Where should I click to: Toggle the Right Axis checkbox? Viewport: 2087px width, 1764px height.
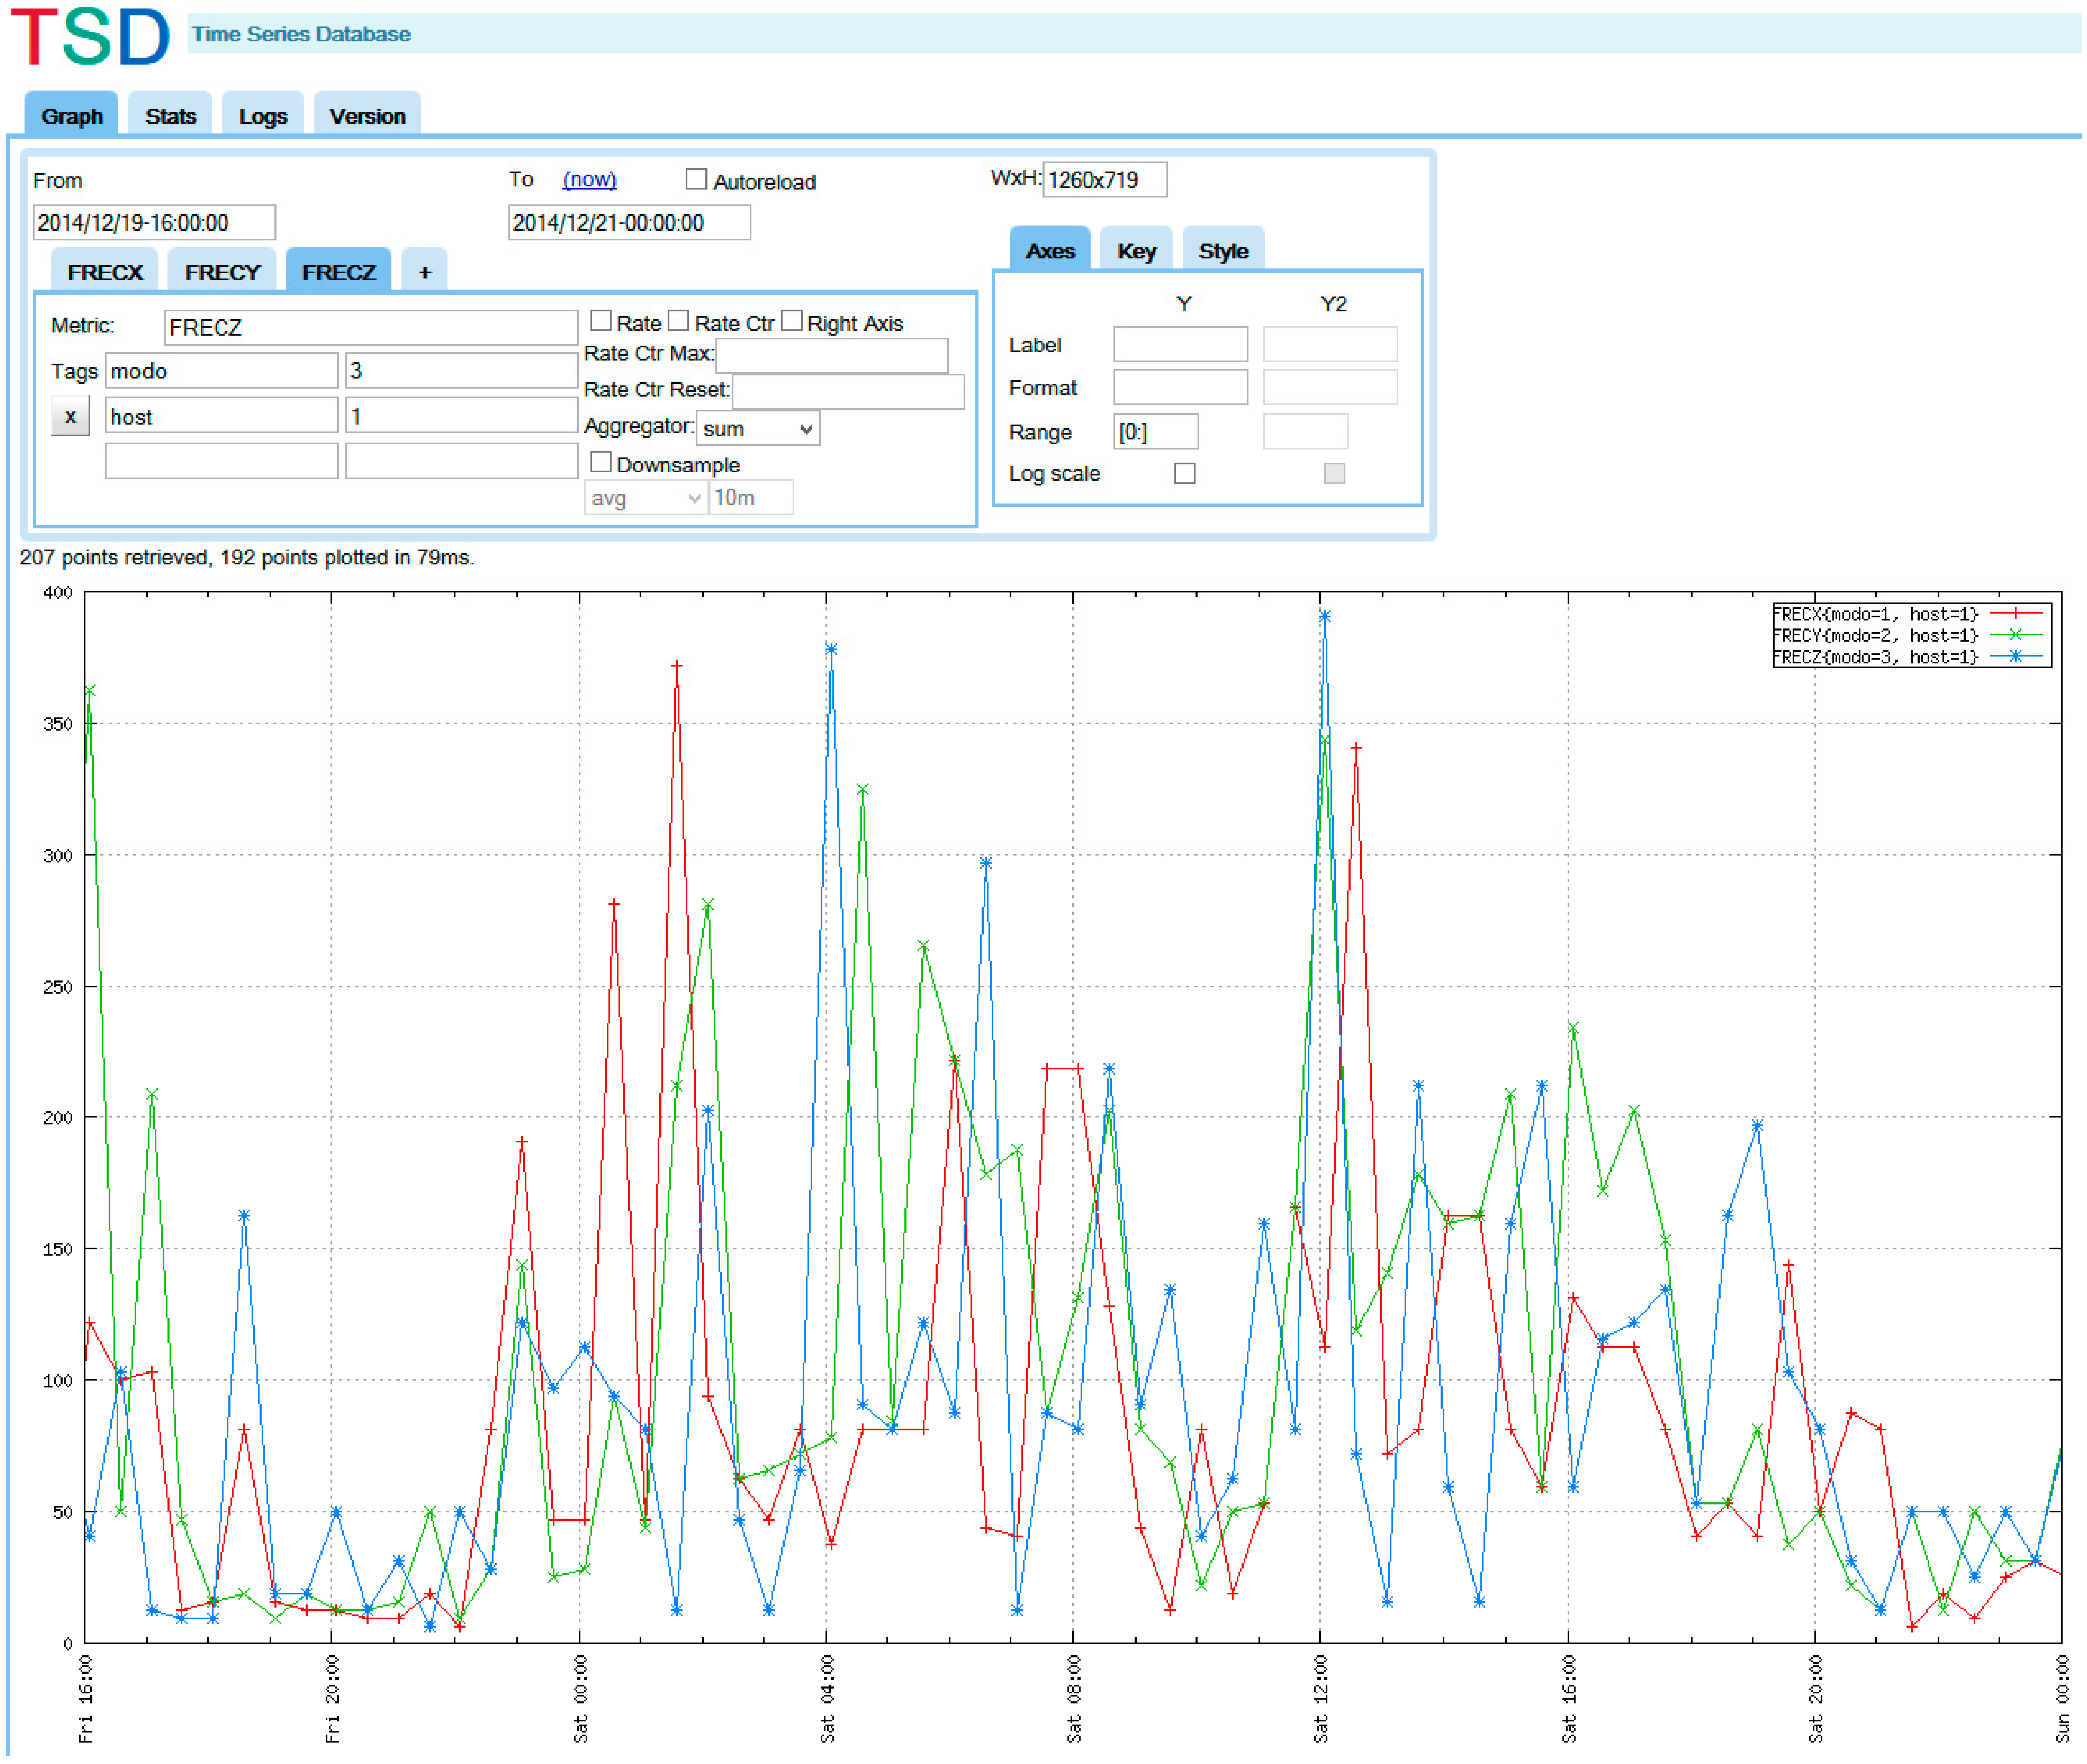tap(791, 321)
